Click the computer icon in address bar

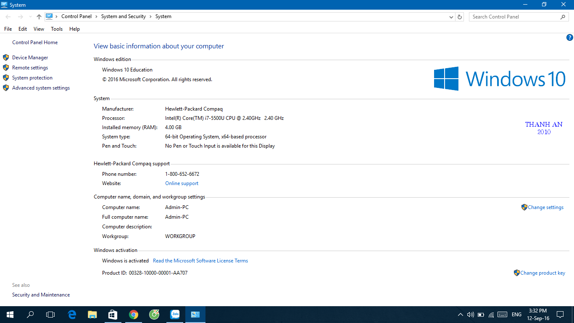(x=49, y=16)
